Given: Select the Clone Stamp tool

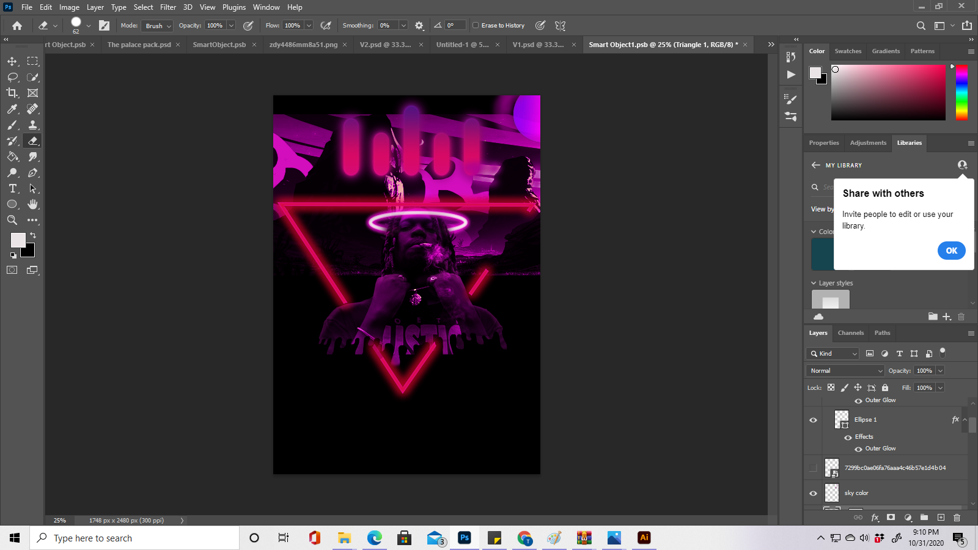Looking at the screenshot, I should click(32, 125).
